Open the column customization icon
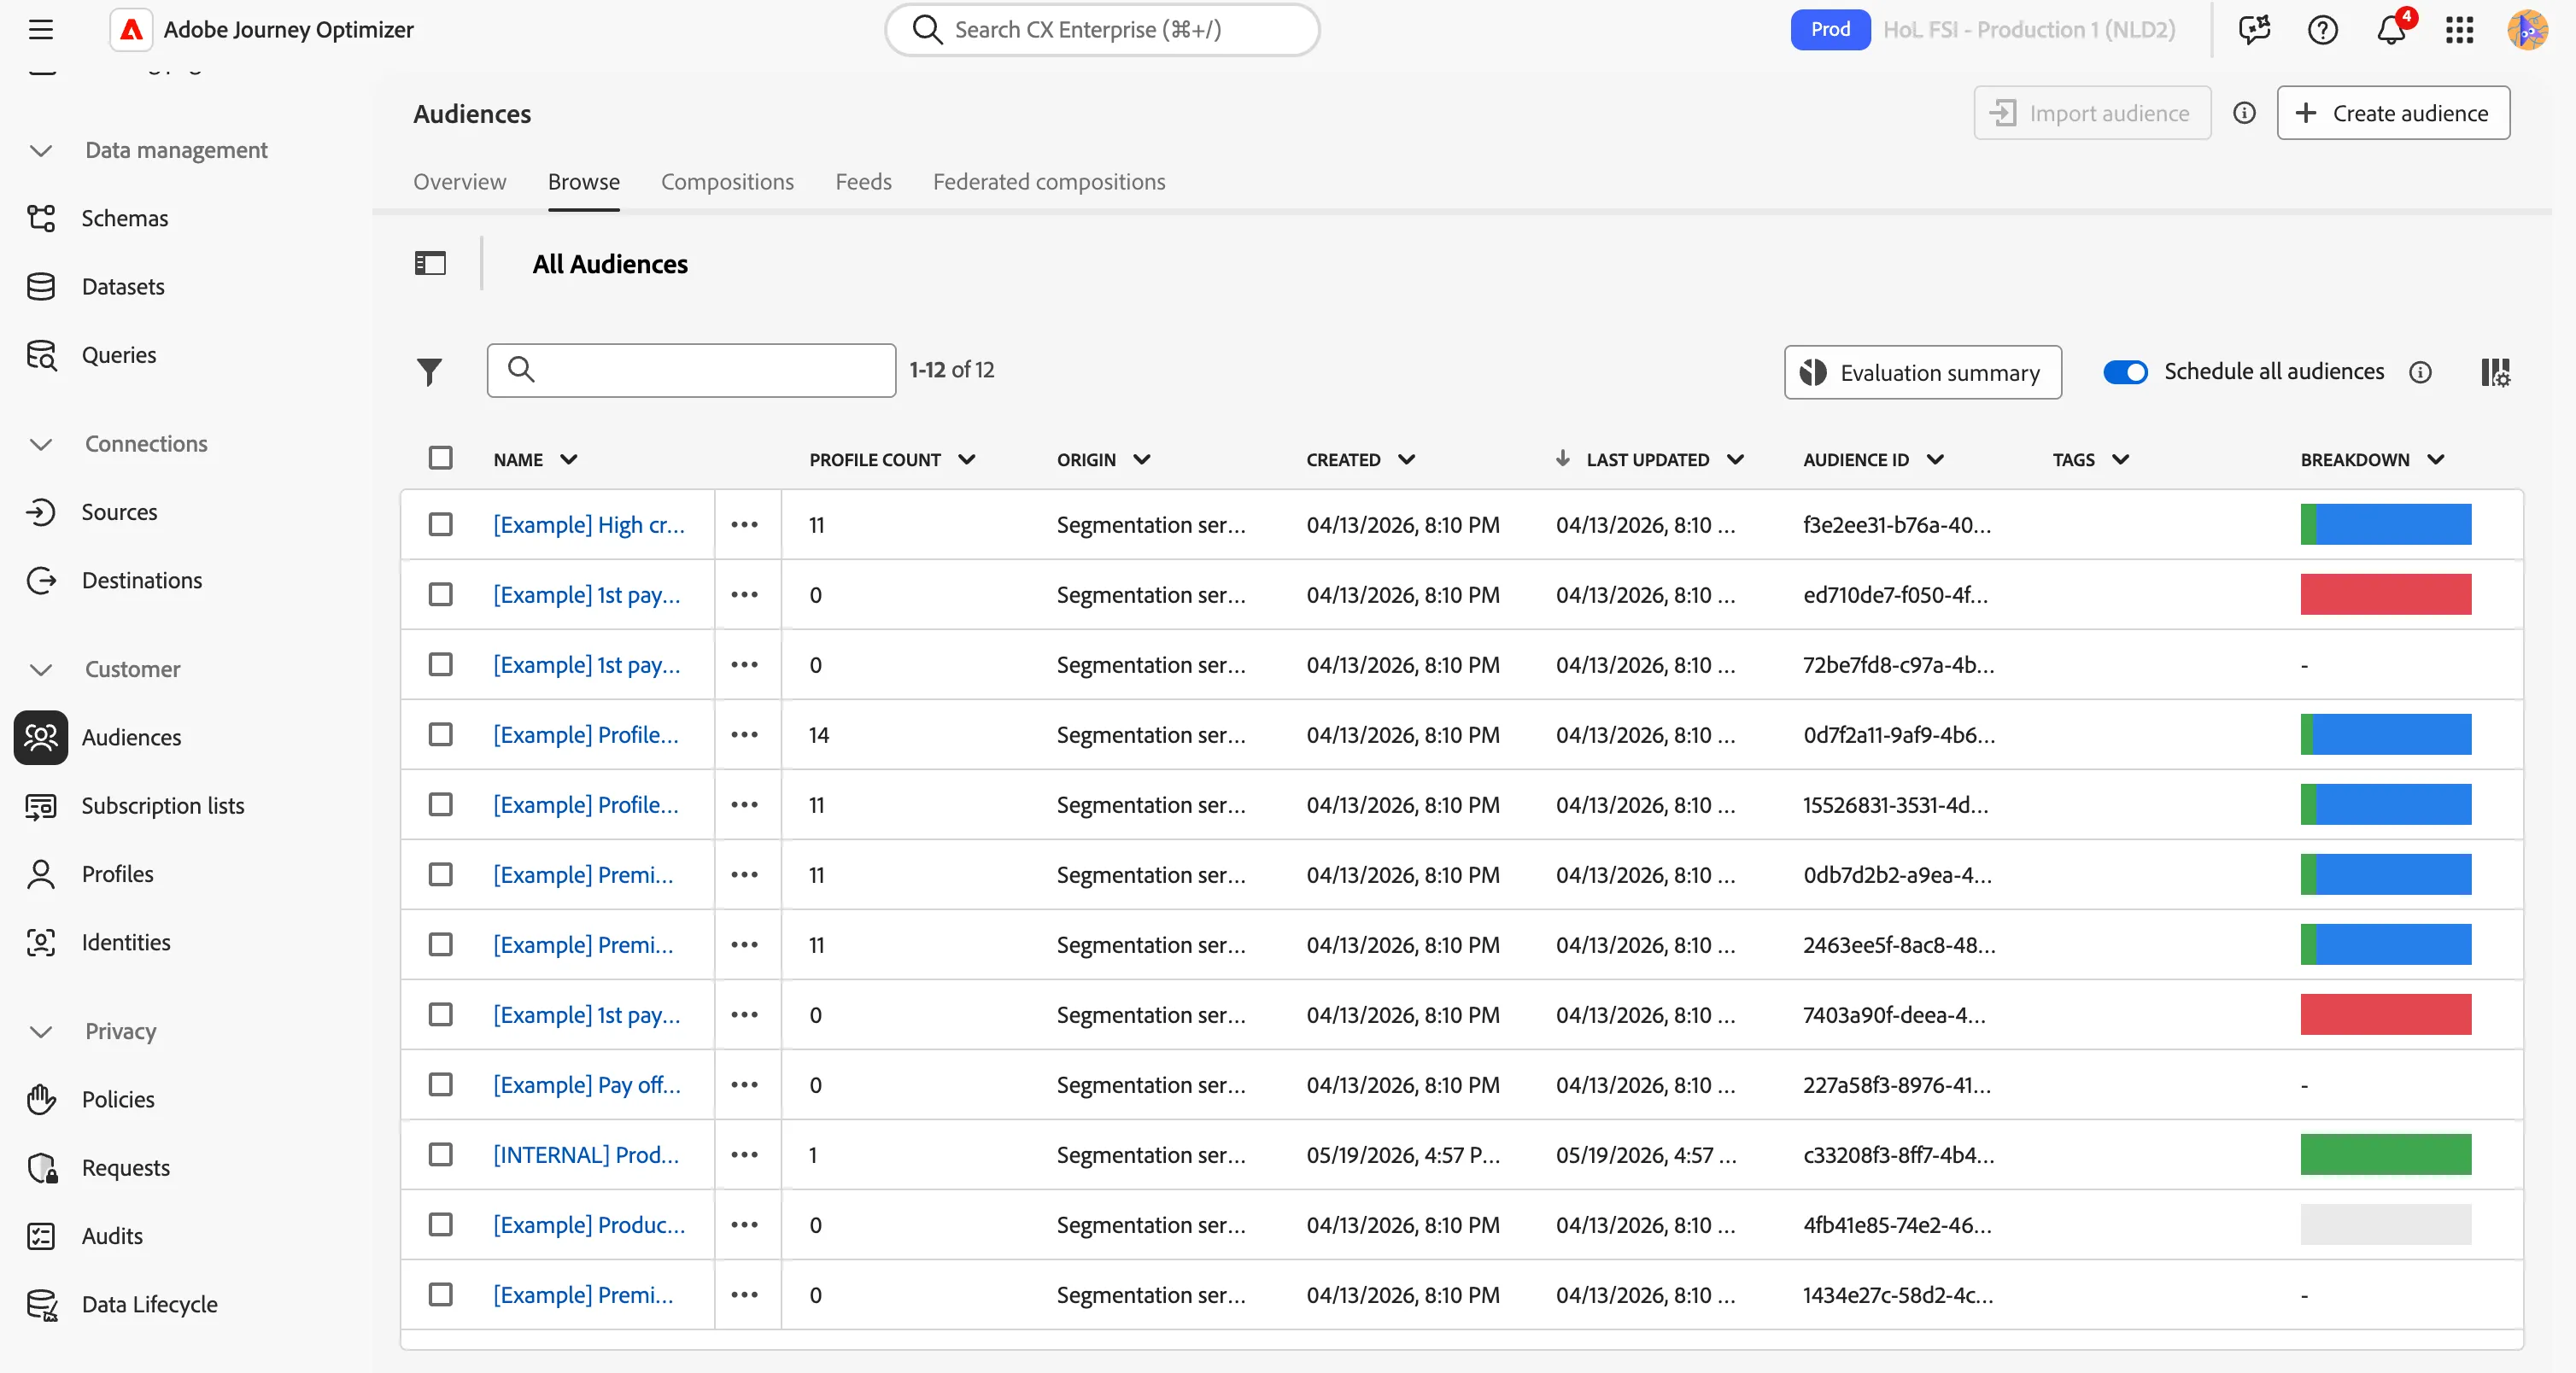 coord(2495,372)
